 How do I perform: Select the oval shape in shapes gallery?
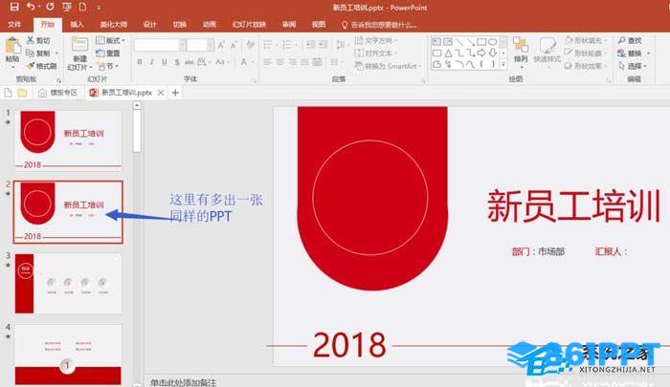coord(493,42)
